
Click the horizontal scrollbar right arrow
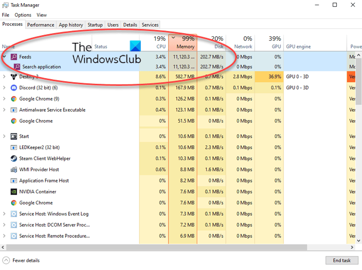pos(352,247)
